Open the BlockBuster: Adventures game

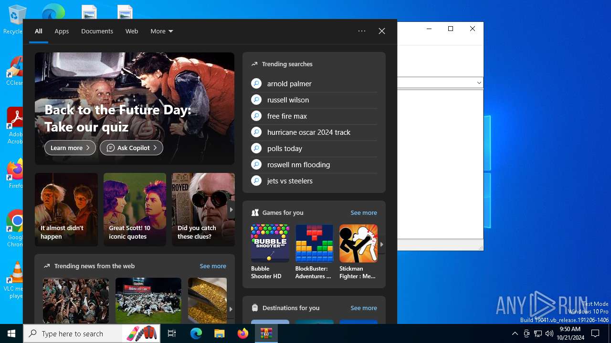click(314, 252)
